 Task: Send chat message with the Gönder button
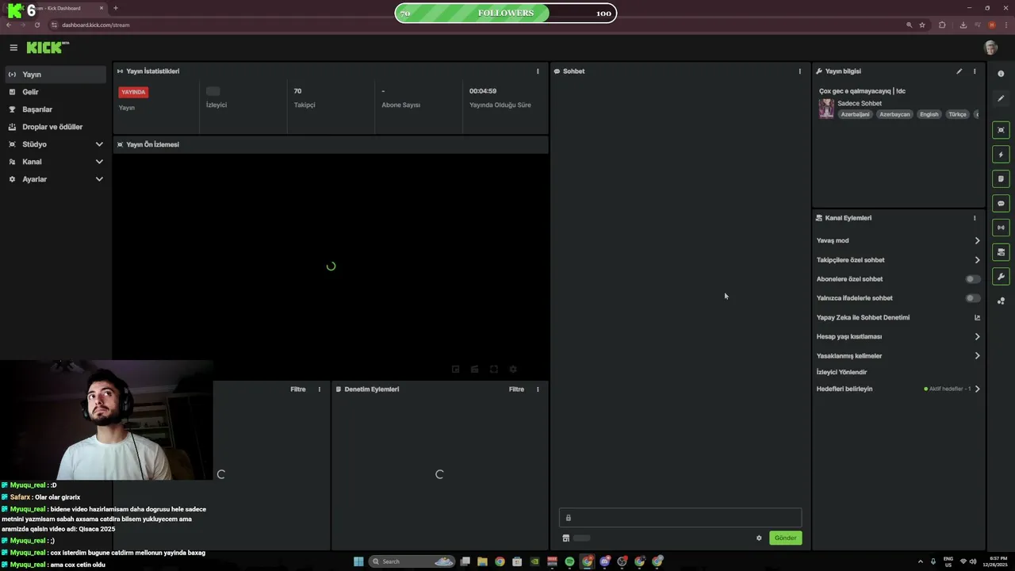pos(785,538)
